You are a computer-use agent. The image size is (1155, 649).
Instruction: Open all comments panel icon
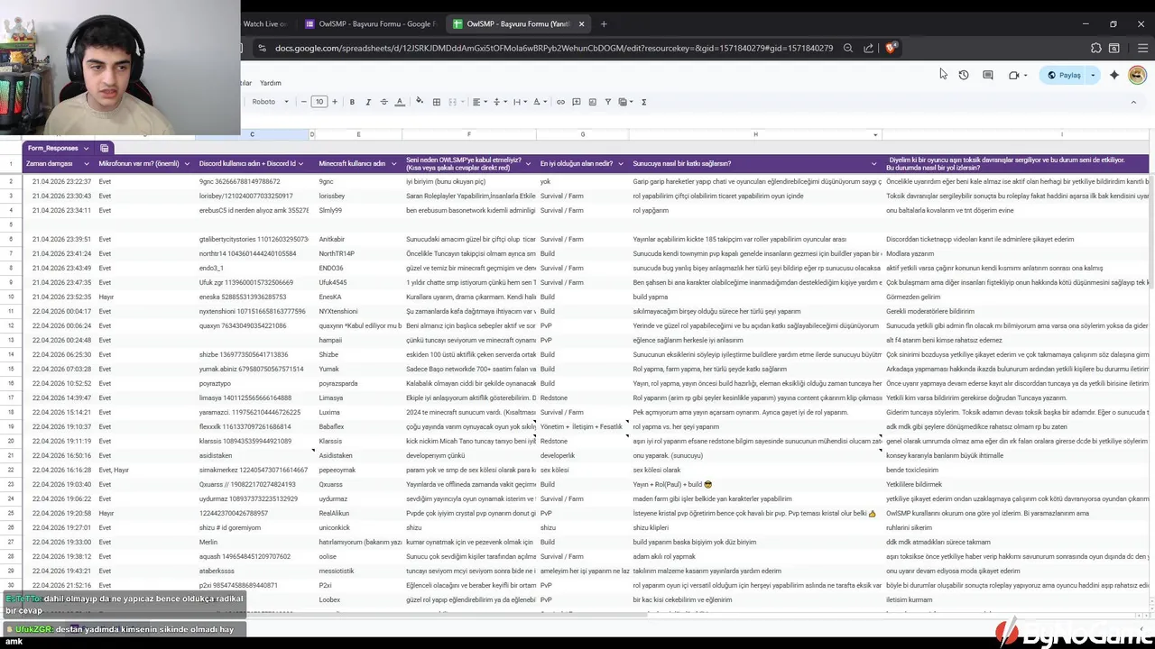tap(988, 75)
